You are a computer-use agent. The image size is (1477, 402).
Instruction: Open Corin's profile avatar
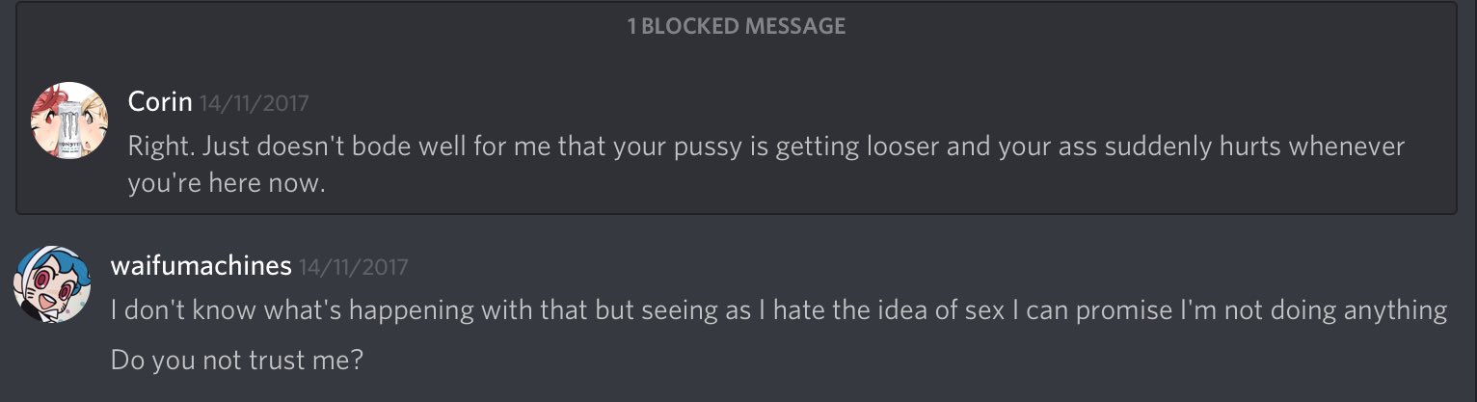[x=69, y=121]
